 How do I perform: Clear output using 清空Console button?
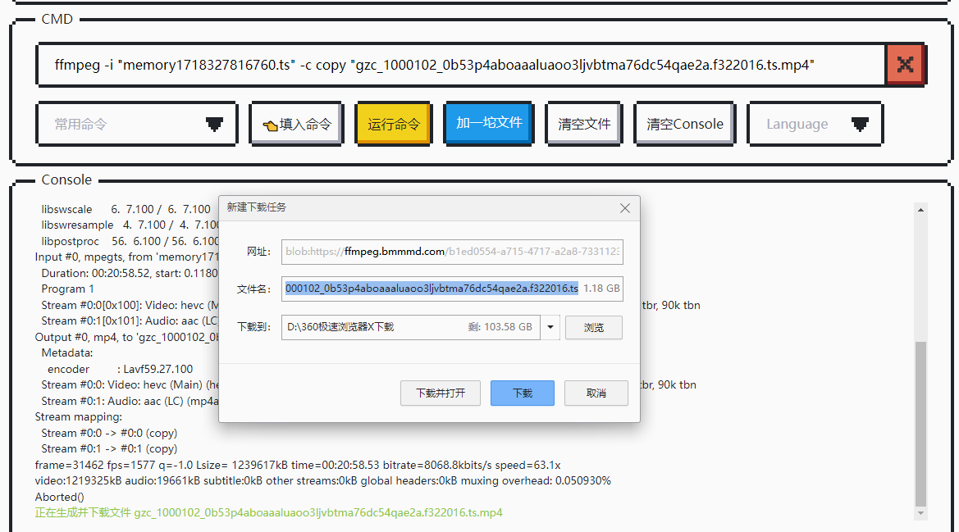[685, 124]
